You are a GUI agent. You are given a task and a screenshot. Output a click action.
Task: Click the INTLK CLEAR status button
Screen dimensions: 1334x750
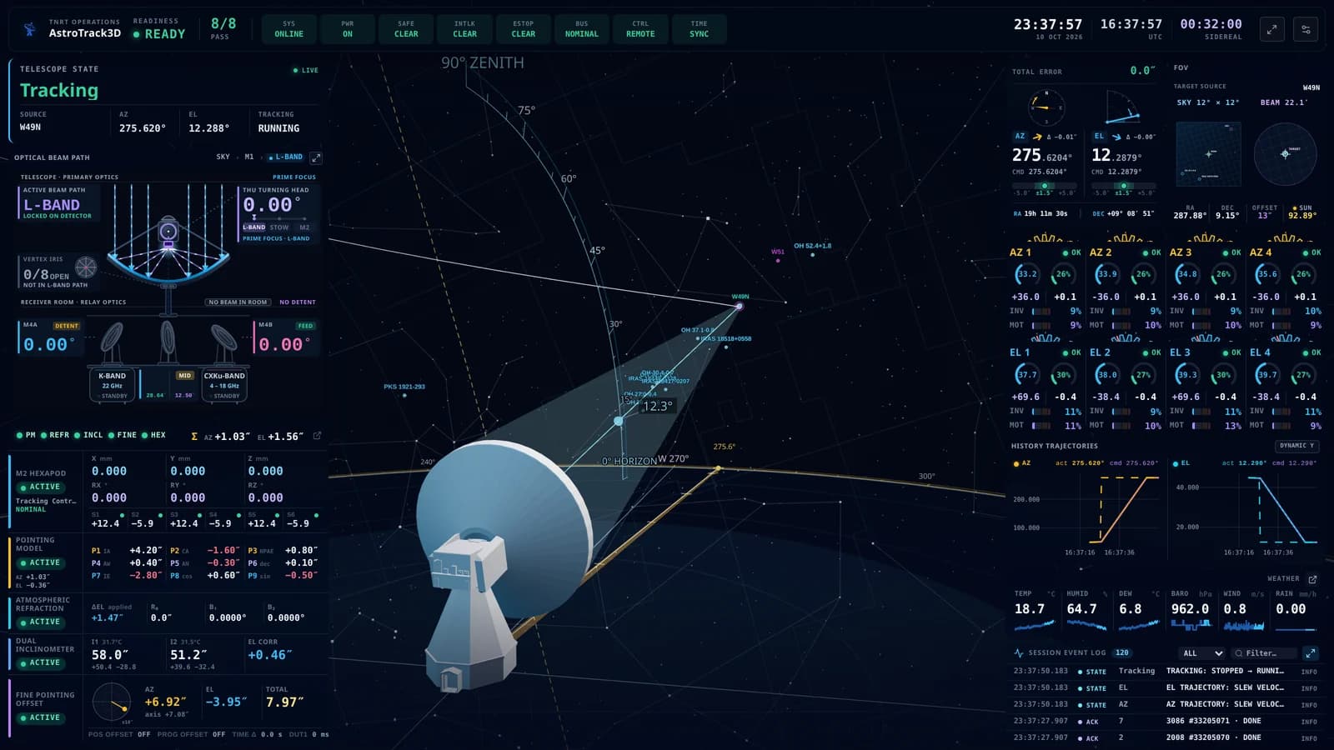464,29
